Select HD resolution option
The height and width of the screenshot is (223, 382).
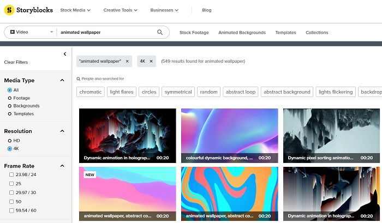coord(10,141)
